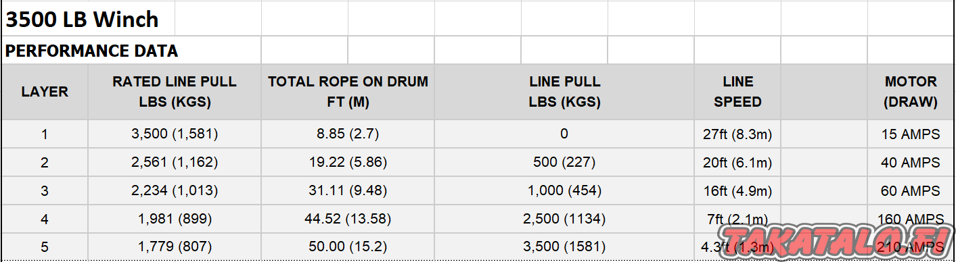Select the 20ft (6.1m) line speed cell
956x262 pixels.
point(737,163)
